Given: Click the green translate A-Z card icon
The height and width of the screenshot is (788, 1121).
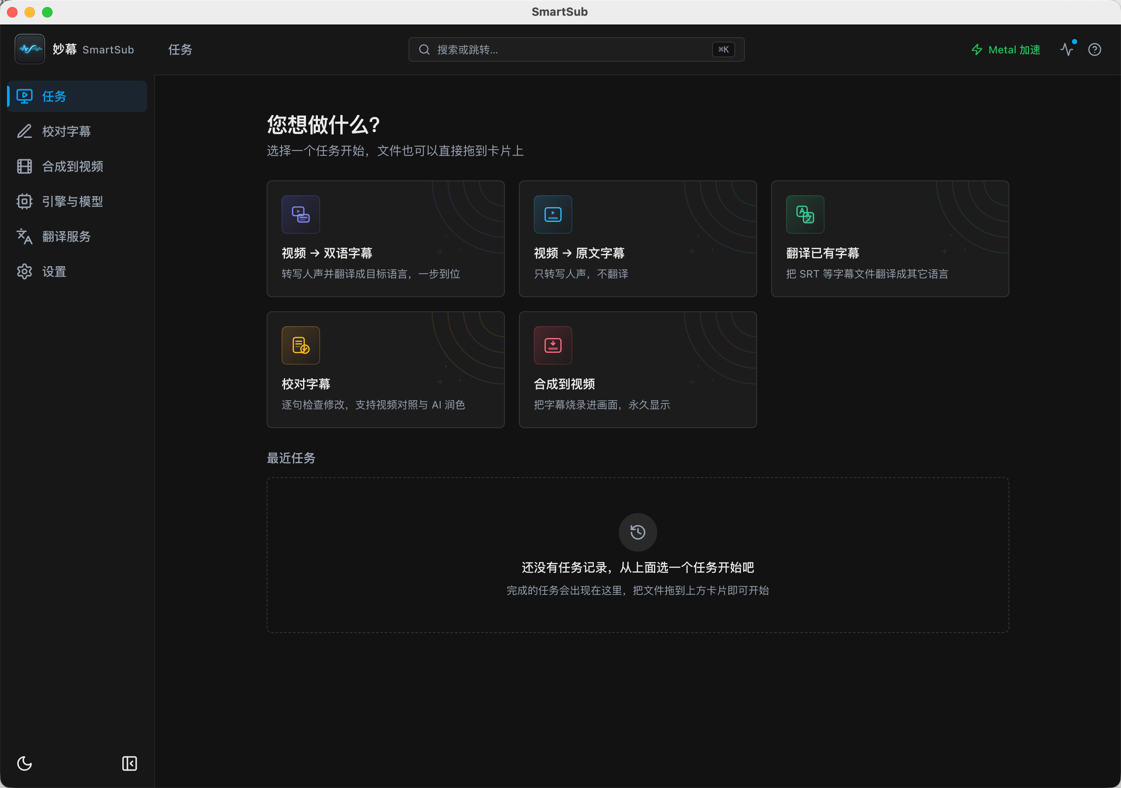Looking at the screenshot, I should (x=805, y=215).
